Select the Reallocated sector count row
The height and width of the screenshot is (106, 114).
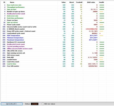(54, 14)
